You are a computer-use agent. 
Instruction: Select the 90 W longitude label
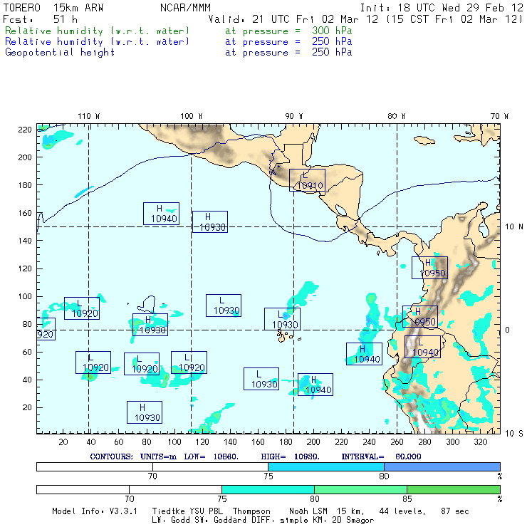click(x=293, y=115)
